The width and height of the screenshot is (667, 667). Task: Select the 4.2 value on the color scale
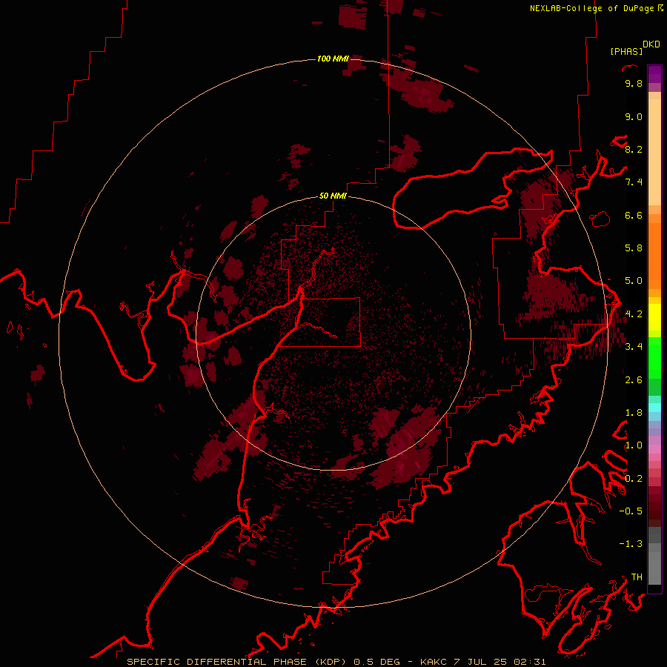634,314
